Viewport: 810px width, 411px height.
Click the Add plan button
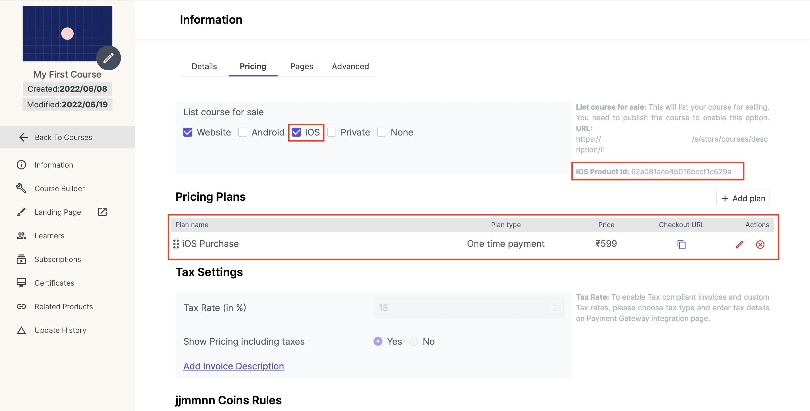tap(743, 198)
